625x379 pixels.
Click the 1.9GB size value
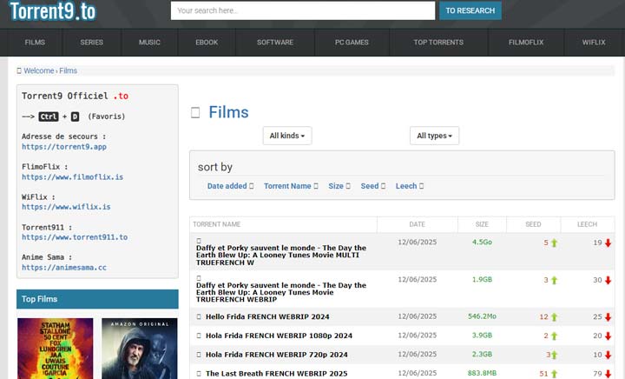coord(482,280)
